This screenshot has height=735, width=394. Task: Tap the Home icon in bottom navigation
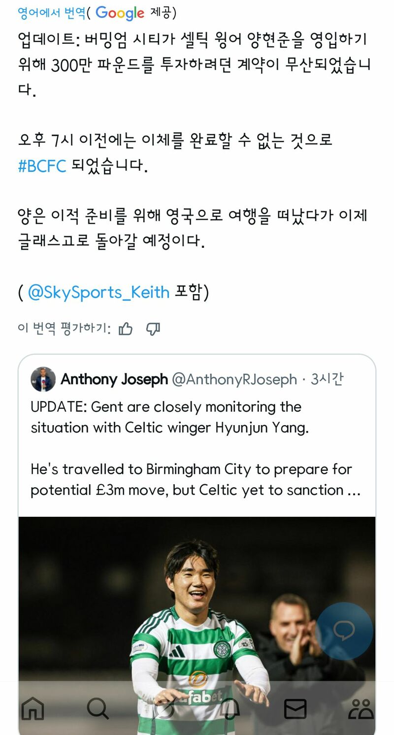(33, 709)
